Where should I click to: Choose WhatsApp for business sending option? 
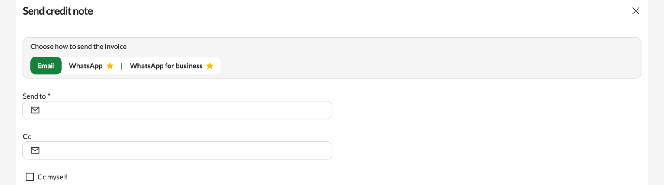(x=166, y=66)
